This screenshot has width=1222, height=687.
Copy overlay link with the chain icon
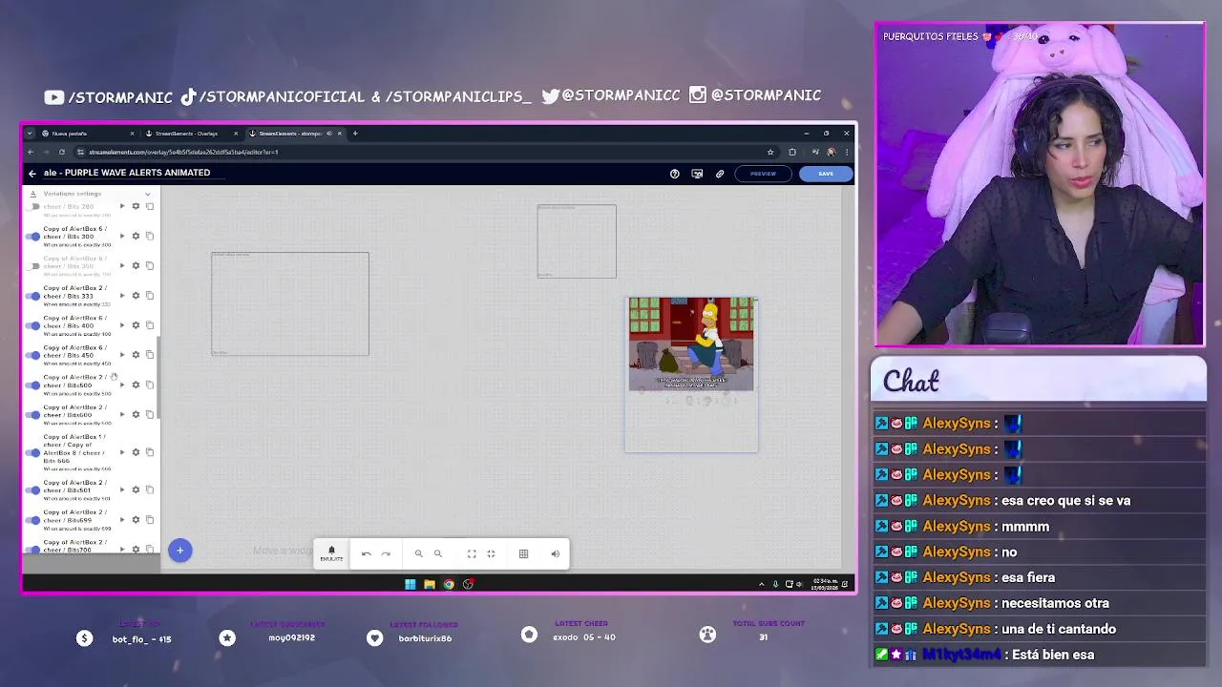pos(720,174)
